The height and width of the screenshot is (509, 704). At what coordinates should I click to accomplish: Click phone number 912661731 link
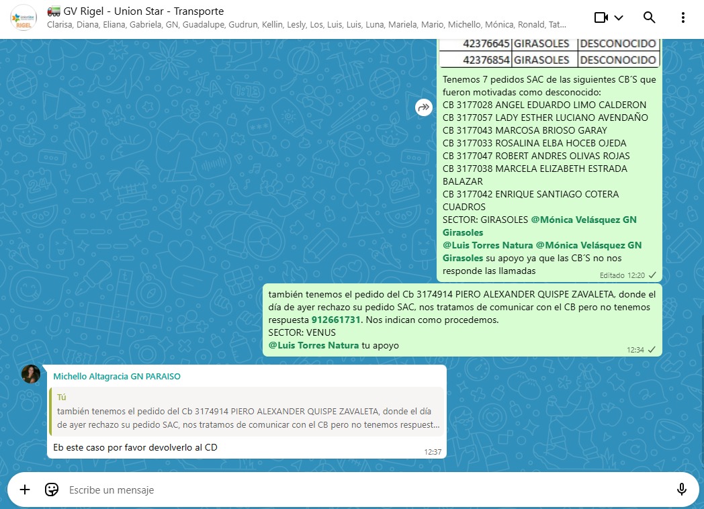336,320
